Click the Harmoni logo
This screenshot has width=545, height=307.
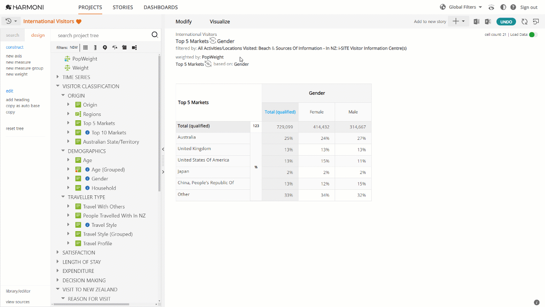[25, 7]
